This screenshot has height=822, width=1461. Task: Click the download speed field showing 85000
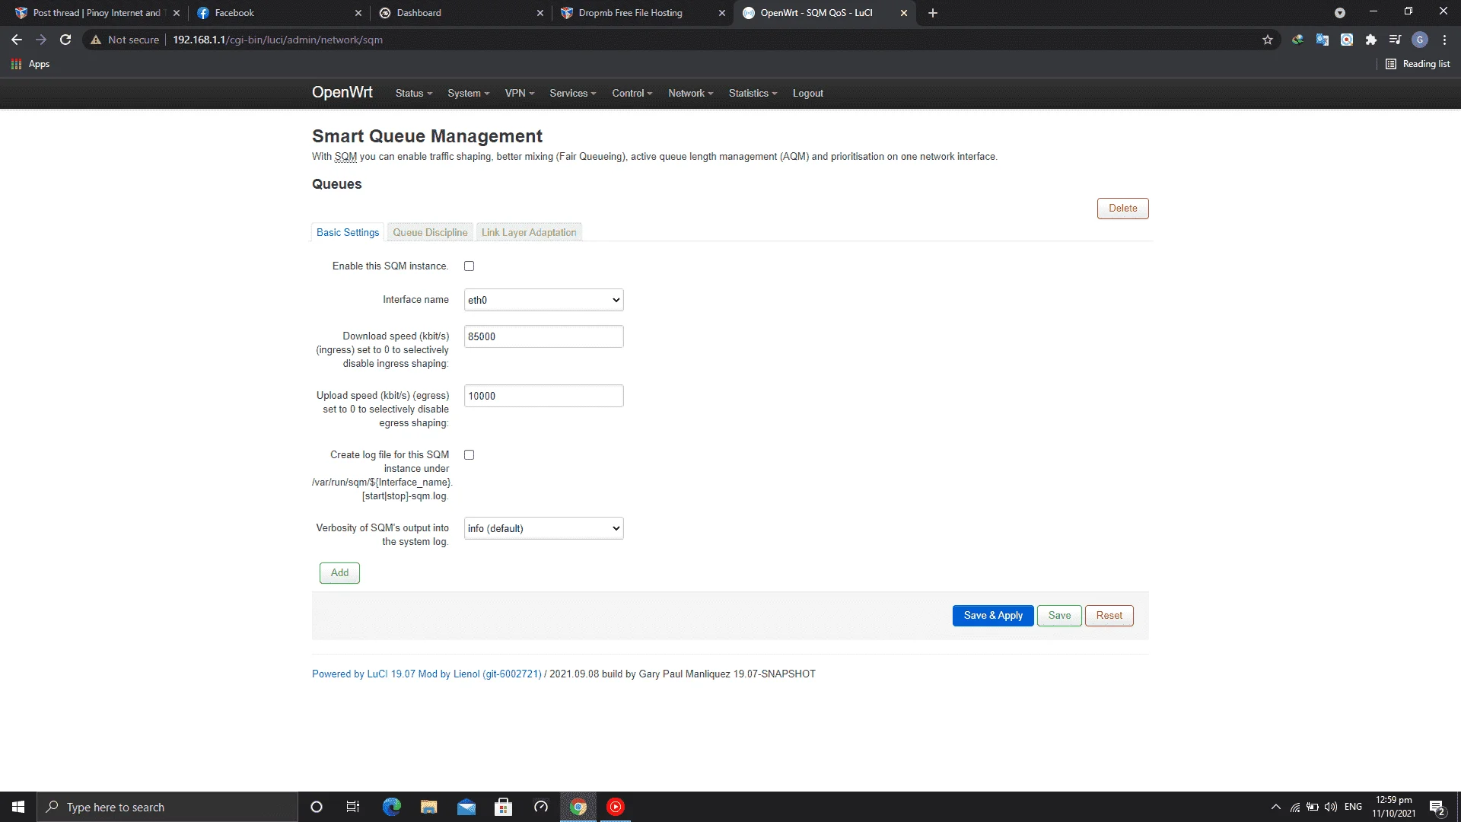[x=544, y=336]
